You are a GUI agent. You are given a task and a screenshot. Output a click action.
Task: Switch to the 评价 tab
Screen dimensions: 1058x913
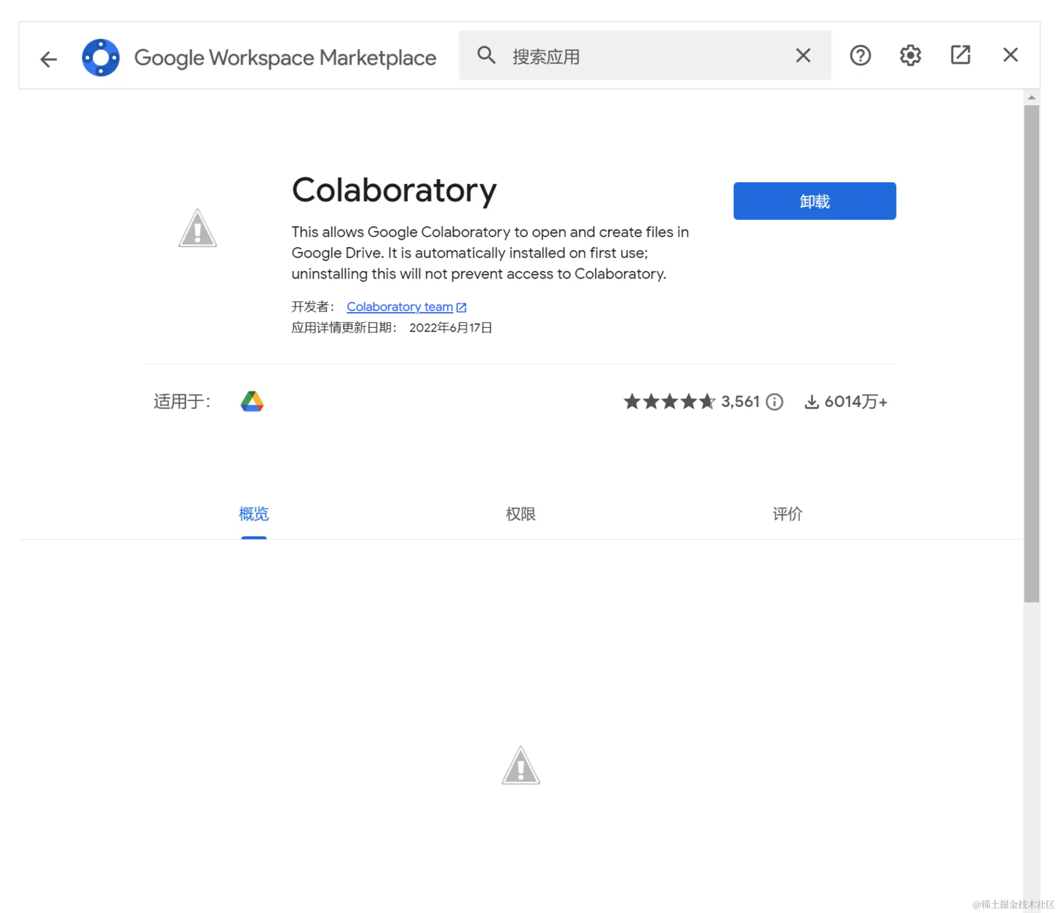[787, 514]
